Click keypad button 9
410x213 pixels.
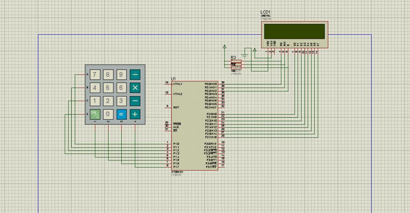click(x=121, y=75)
